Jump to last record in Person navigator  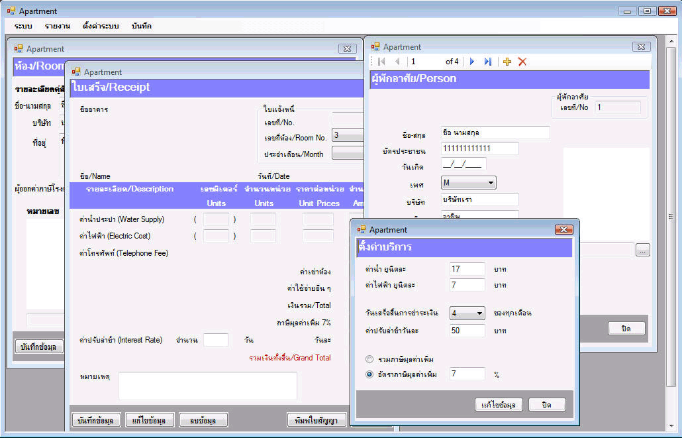488,62
